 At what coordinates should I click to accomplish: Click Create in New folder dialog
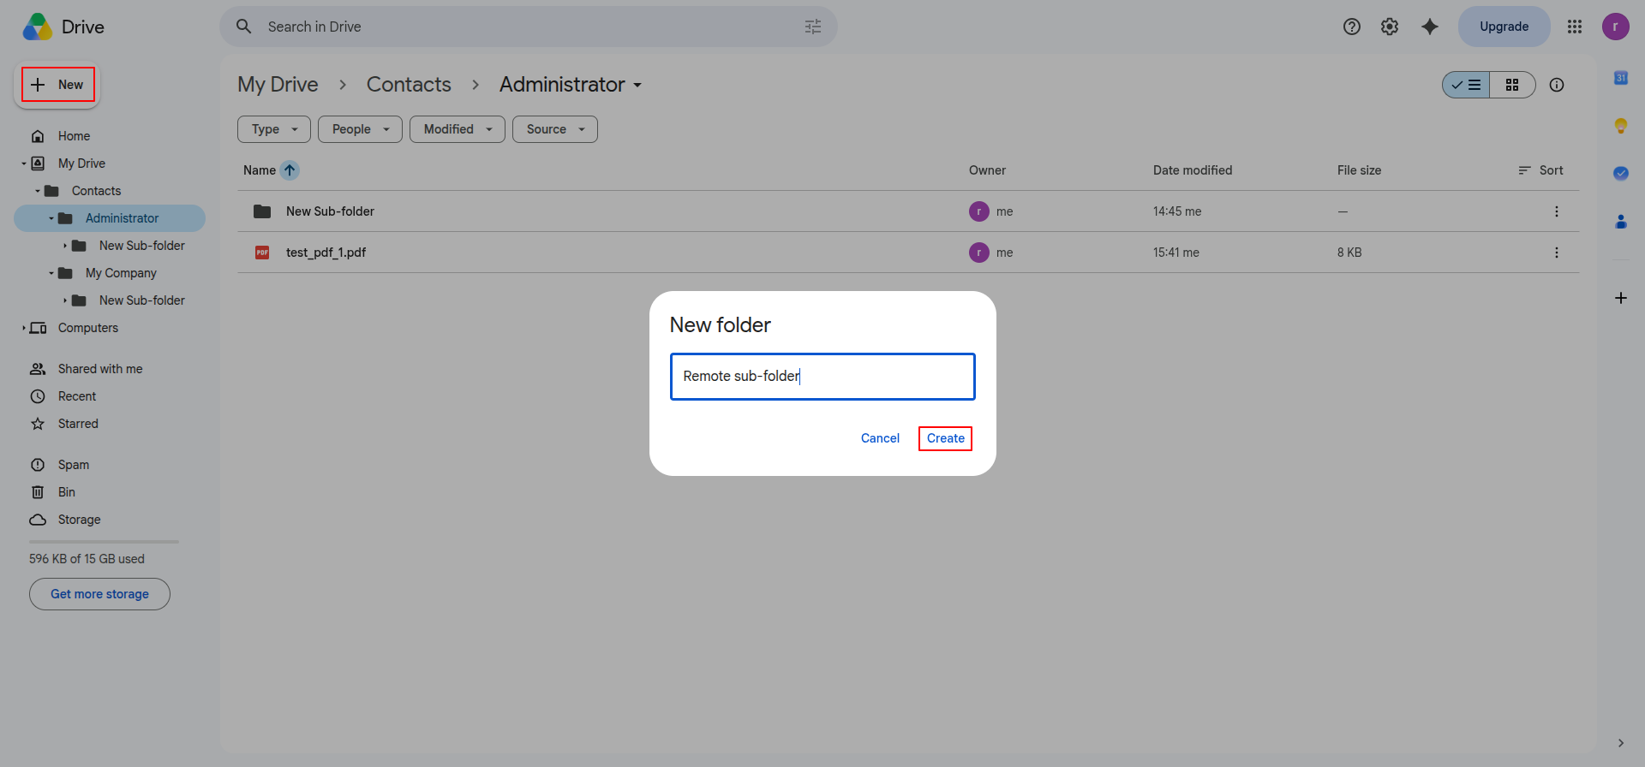click(x=945, y=438)
